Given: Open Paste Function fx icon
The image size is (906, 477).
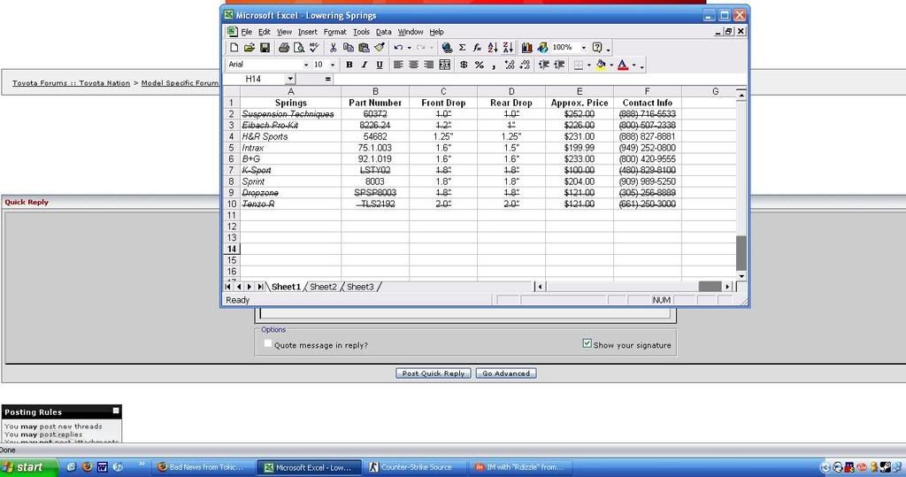Looking at the screenshot, I should click(477, 48).
